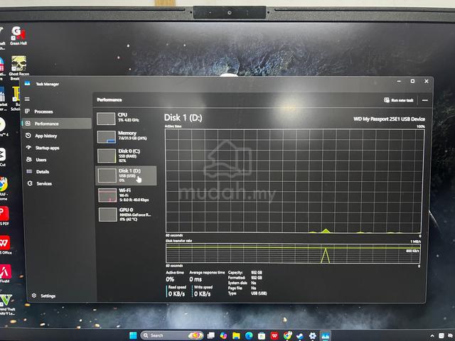The image size is (455, 341).
Task: Open WPS Office from the taskbar
Action: pyautogui.click(x=274, y=335)
